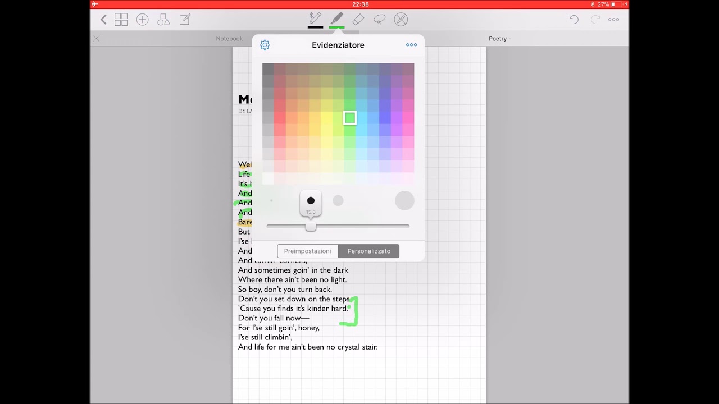
Task: Select the pen tool
Action: click(x=315, y=19)
